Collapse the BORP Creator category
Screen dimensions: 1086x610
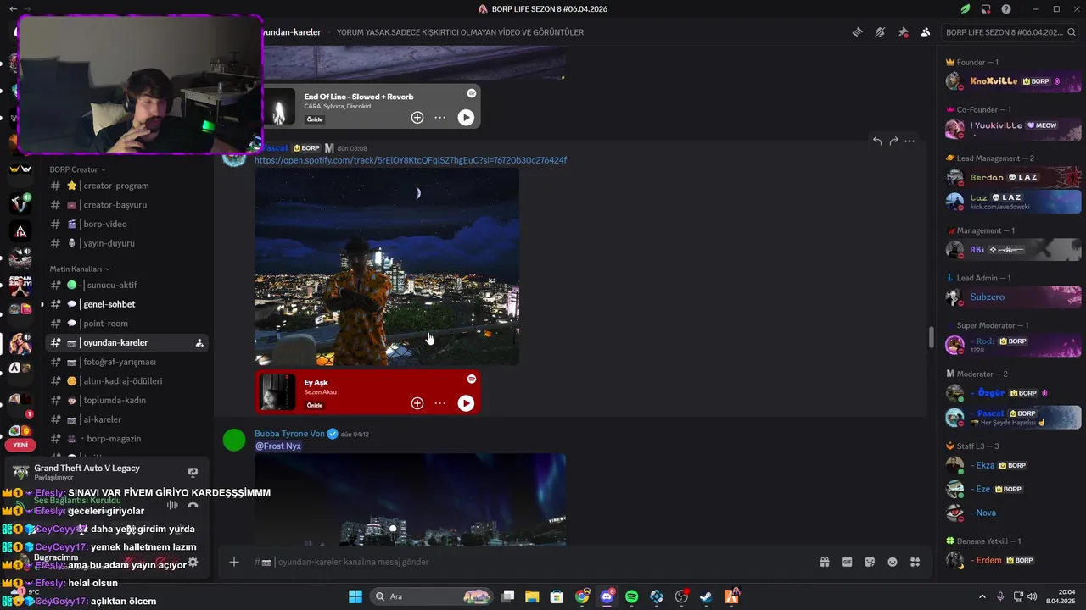[x=77, y=169]
